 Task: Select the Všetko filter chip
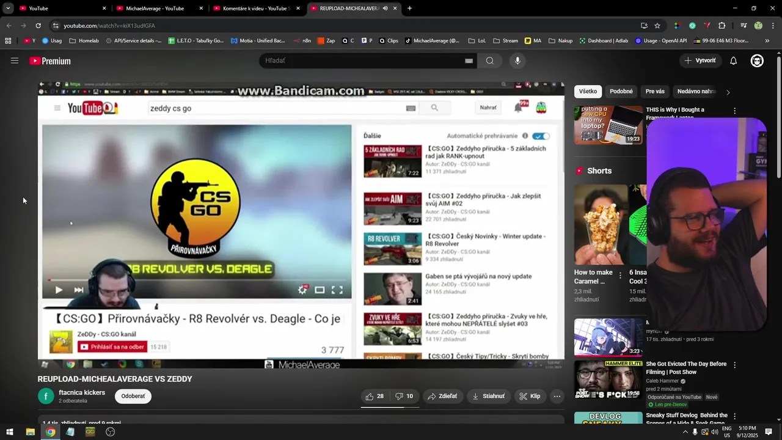click(x=588, y=92)
